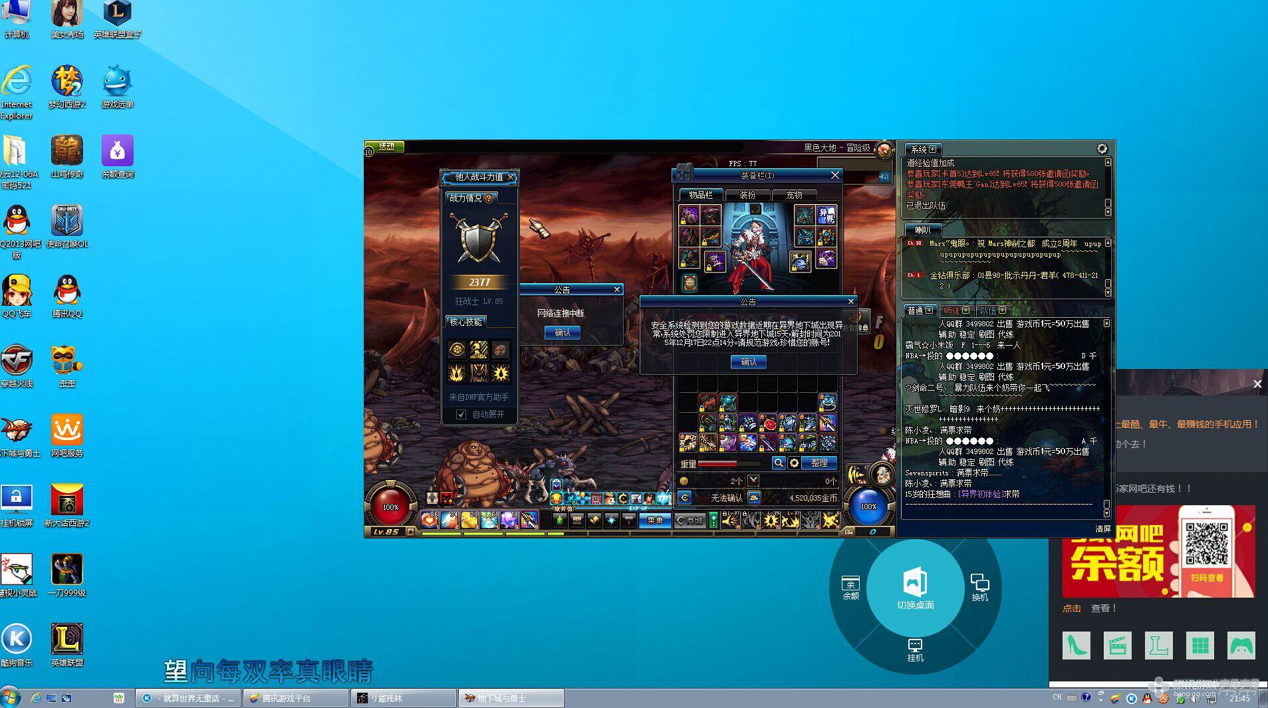Screen dimensions: 1268x708
Task: Select the 异界 equipment slot icon
Action: (826, 215)
